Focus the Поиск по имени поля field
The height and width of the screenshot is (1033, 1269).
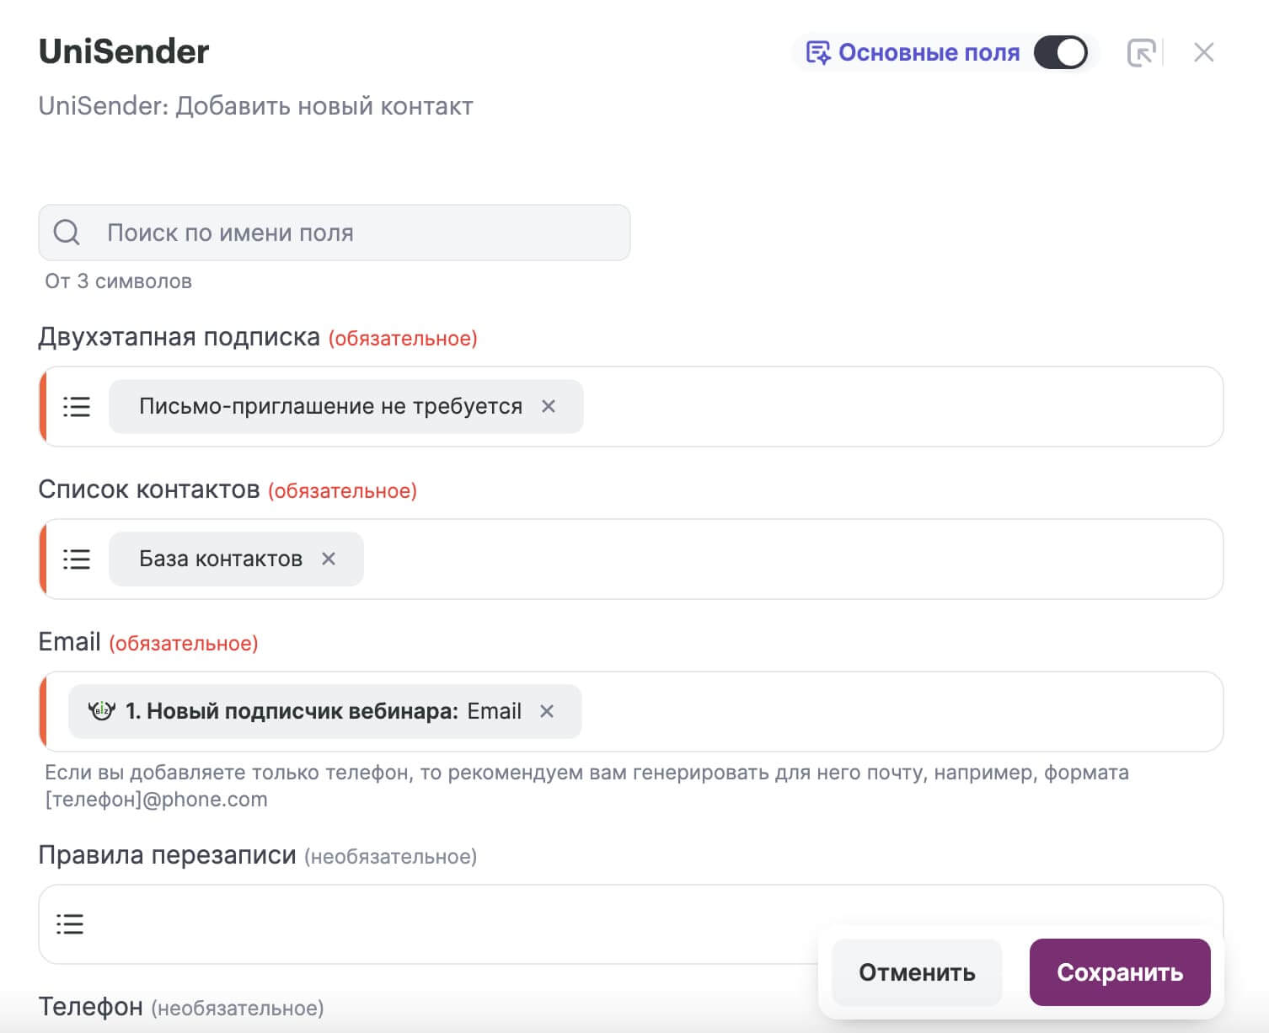335,233
